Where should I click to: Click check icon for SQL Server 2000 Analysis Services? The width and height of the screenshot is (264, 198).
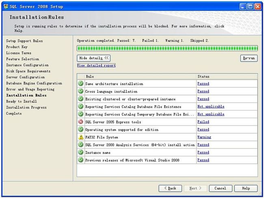coord(81,145)
